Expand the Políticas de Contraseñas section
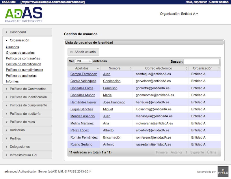Screen dimensions: 231x179 pos(27,89)
